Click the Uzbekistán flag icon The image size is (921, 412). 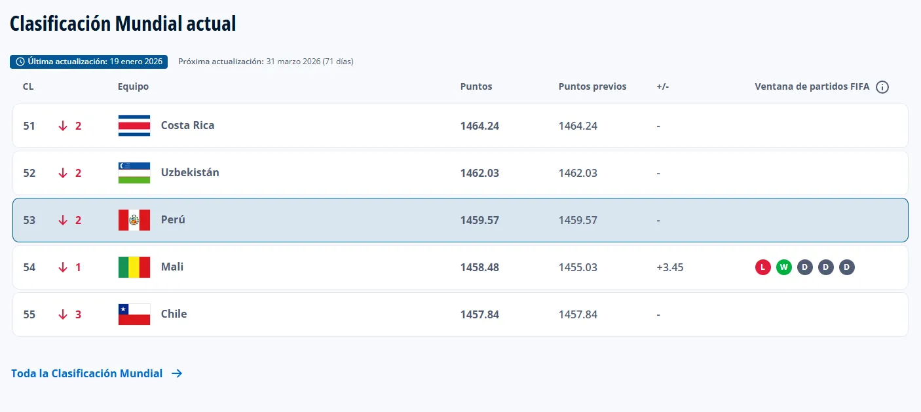(134, 173)
